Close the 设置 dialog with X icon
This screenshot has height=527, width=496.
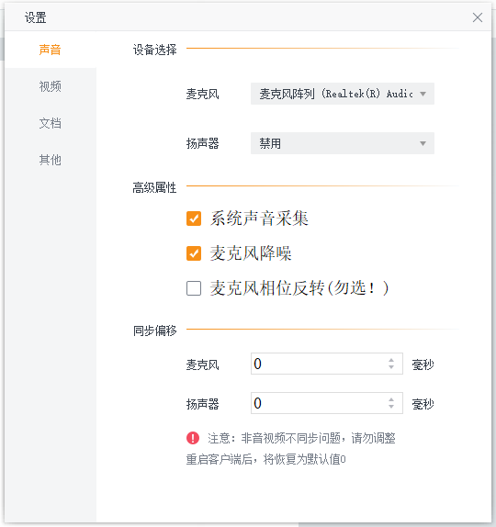click(x=477, y=17)
